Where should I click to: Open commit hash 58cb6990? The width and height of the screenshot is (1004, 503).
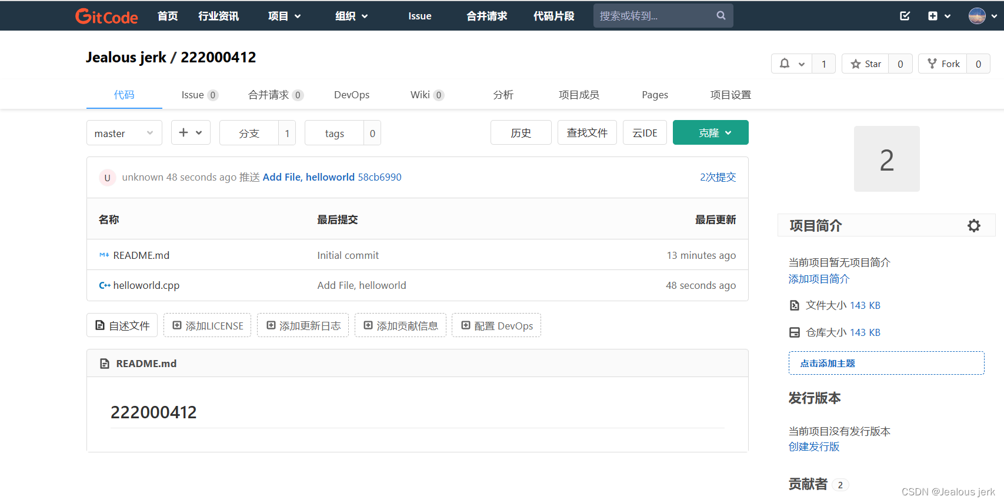point(380,177)
